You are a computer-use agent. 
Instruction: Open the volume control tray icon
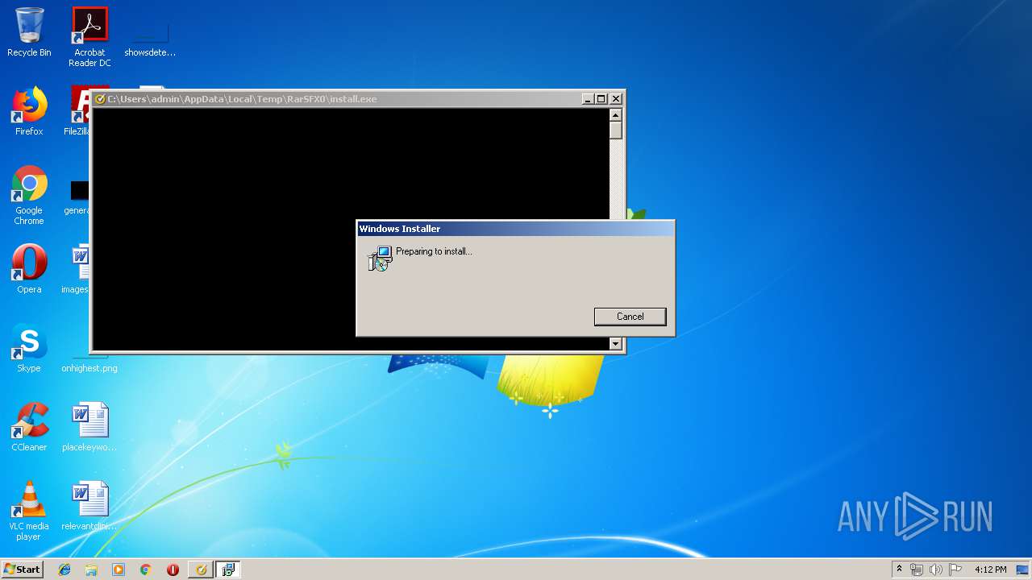pyautogui.click(x=936, y=570)
